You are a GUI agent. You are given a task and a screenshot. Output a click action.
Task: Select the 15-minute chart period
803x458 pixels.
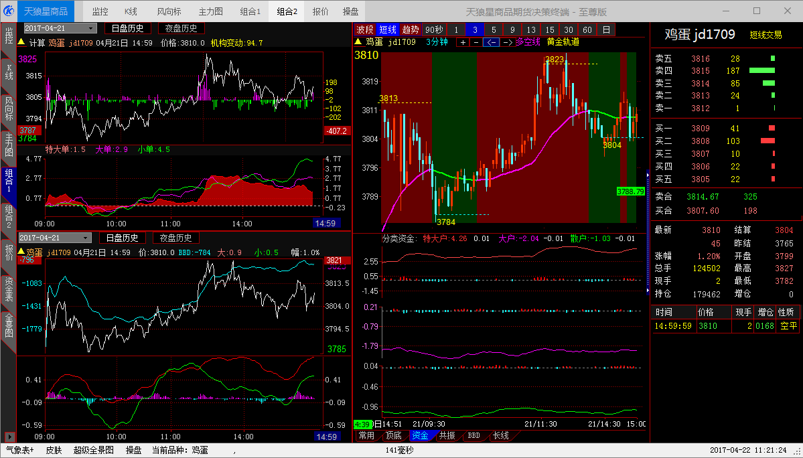tap(550, 29)
